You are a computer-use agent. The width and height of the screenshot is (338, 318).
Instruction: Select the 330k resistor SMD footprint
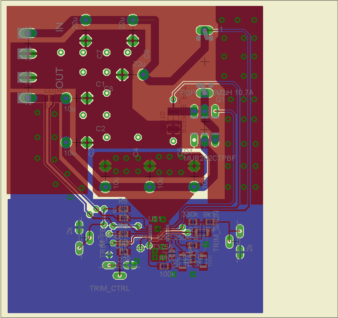pos(192,222)
